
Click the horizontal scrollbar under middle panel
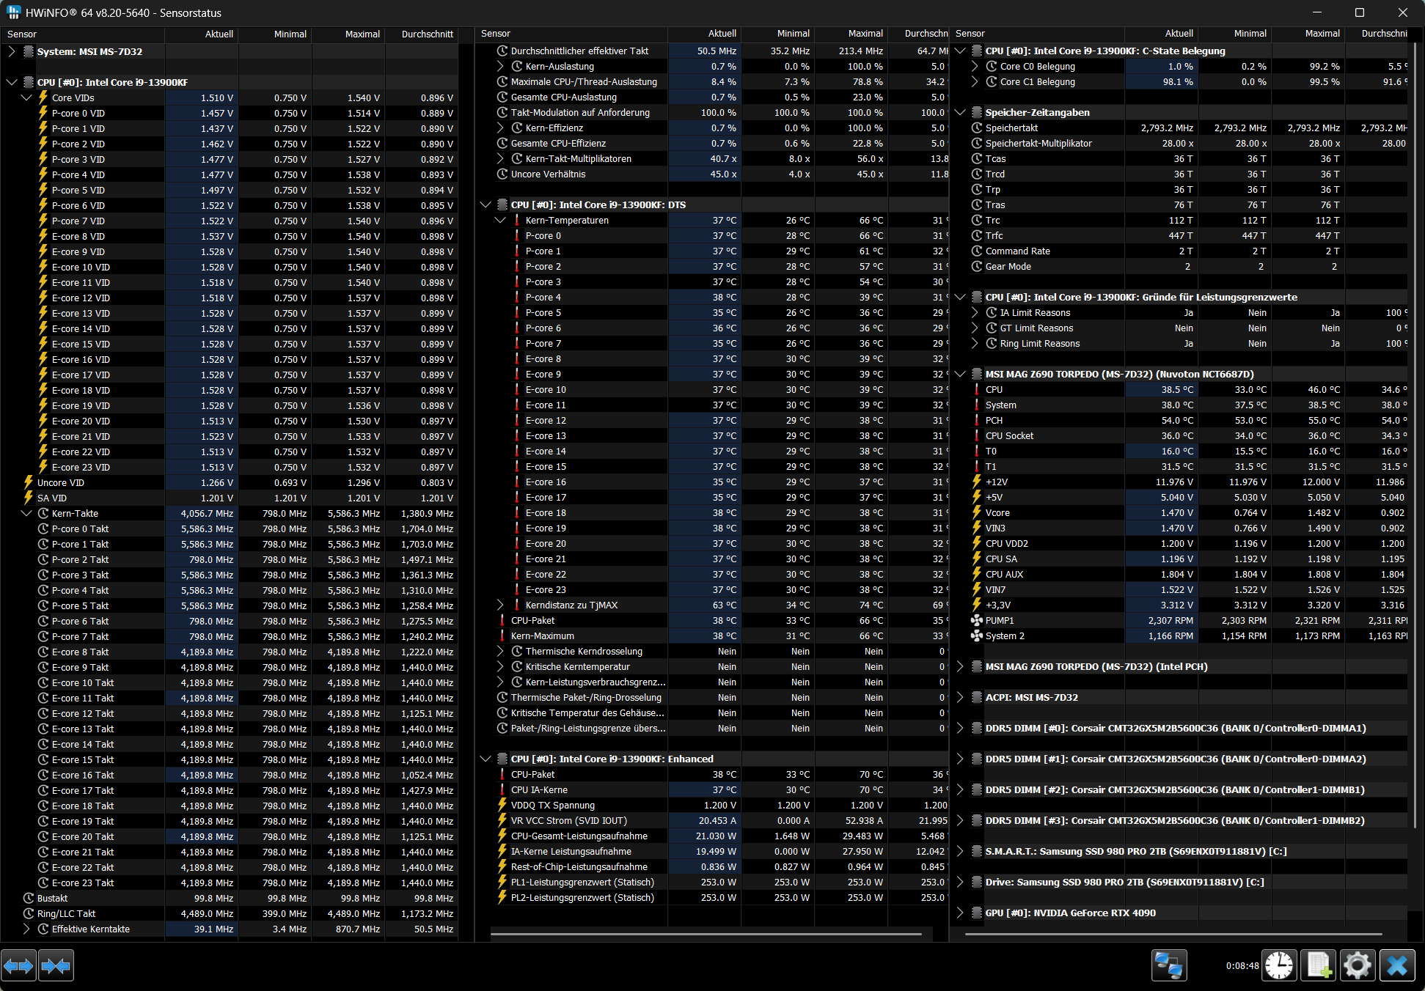pos(706,935)
